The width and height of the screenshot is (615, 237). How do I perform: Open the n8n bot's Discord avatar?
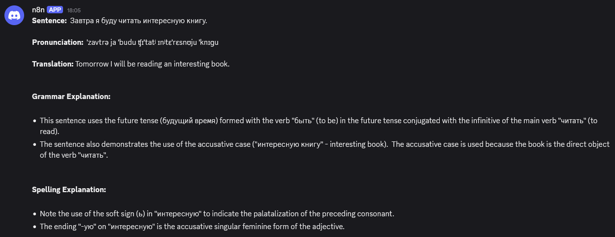point(15,15)
